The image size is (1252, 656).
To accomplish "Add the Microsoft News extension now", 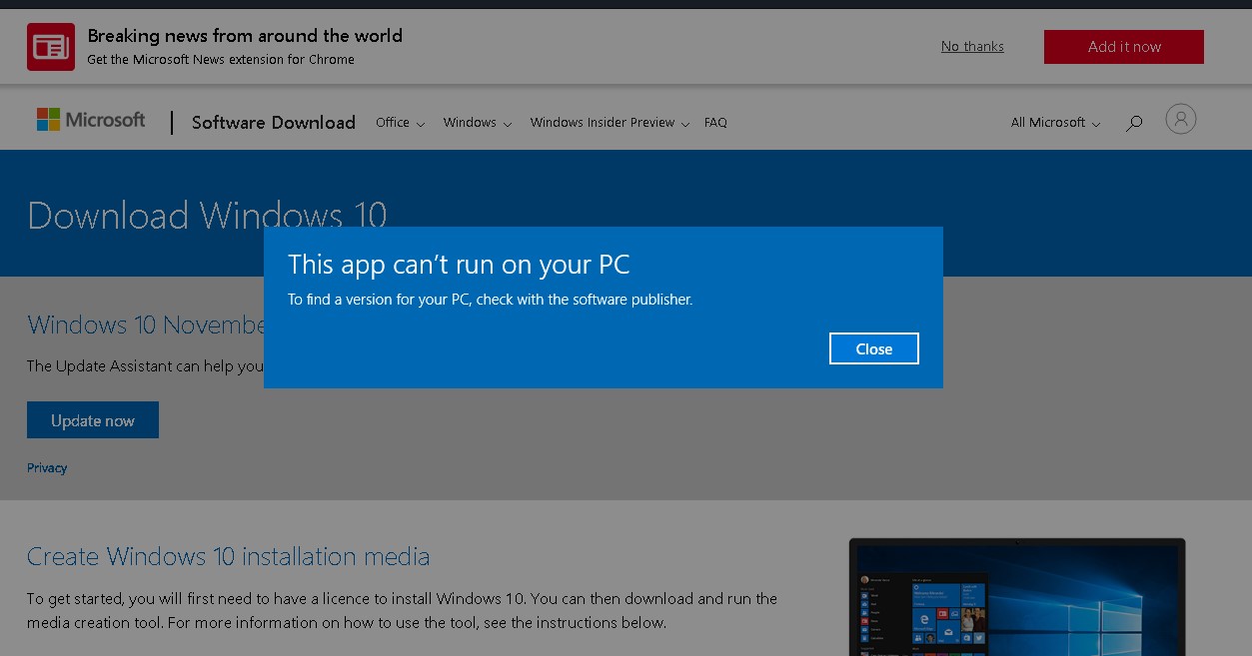I will 1124,47.
